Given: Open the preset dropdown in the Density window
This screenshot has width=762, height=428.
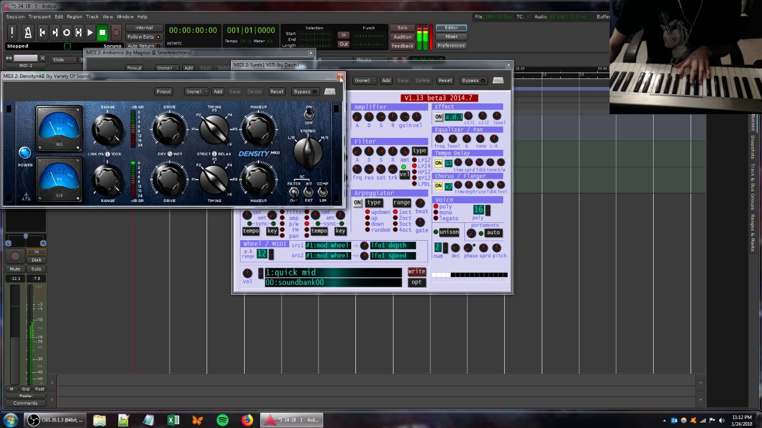Looking at the screenshot, I should [196, 92].
